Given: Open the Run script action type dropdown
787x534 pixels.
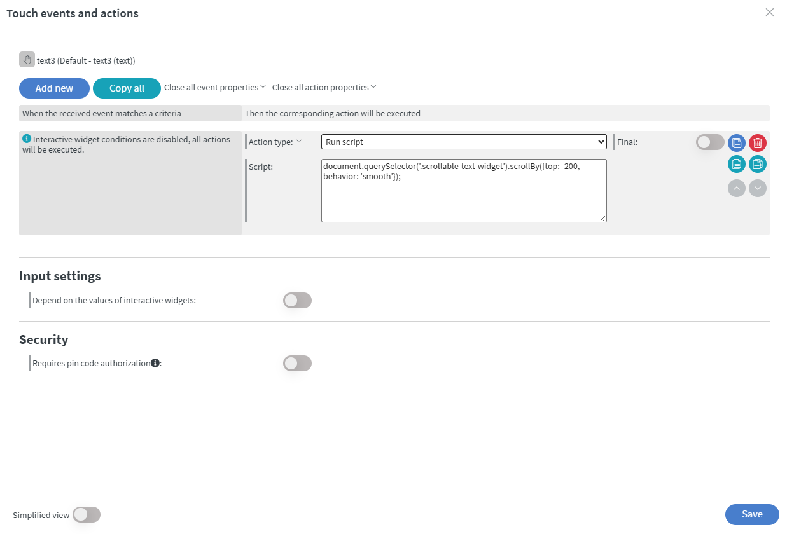Looking at the screenshot, I should click(x=464, y=142).
